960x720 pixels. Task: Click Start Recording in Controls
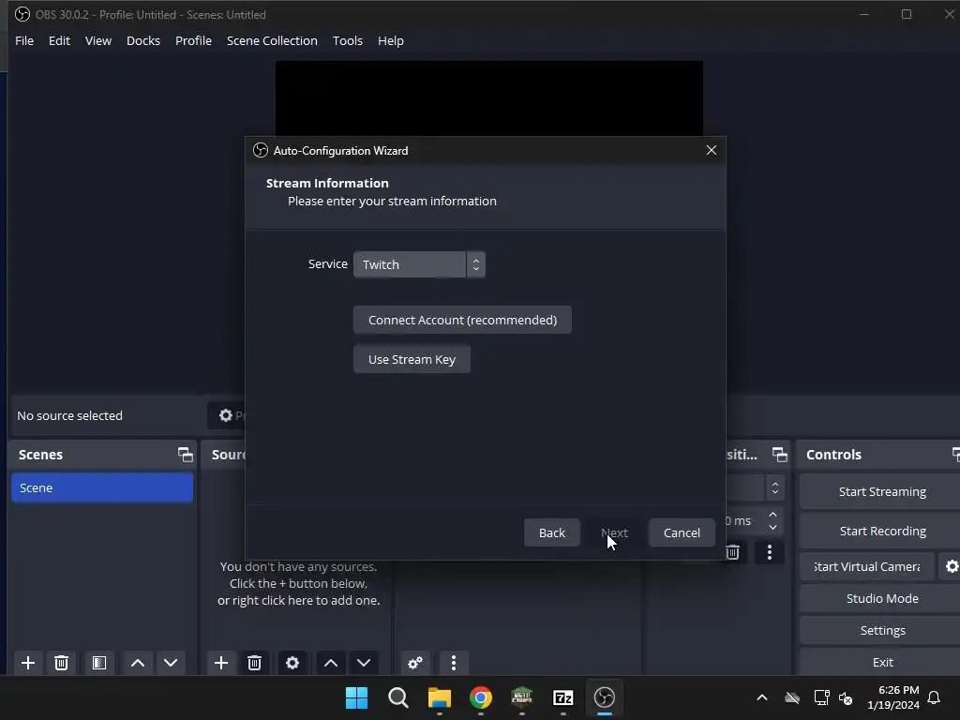(881, 531)
